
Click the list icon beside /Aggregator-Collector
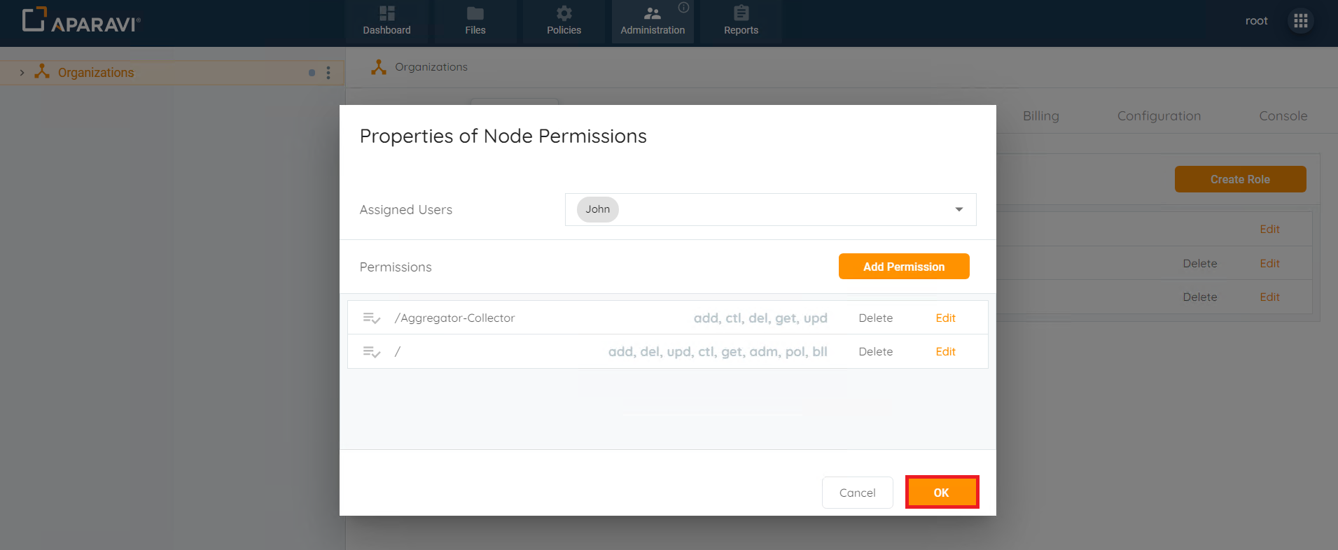[x=371, y=318]
